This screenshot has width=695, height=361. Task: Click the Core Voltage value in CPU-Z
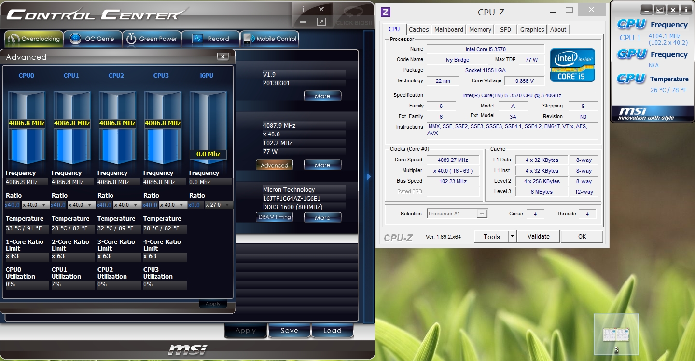(x=525, y=81)
